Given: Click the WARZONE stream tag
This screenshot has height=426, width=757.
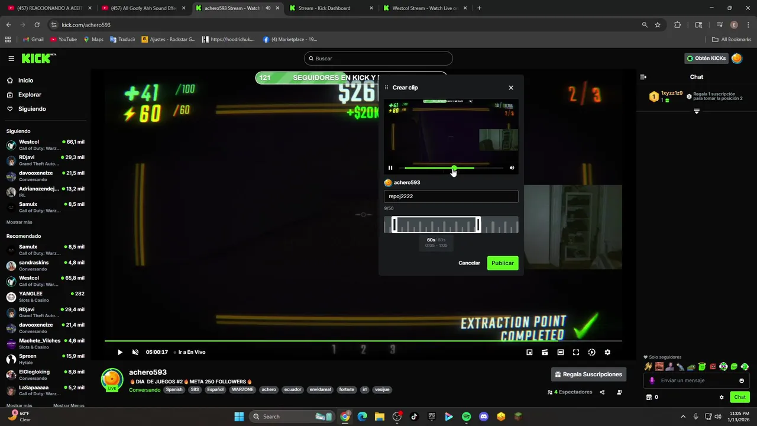Looking at the screenshot, I should (242, 390).
